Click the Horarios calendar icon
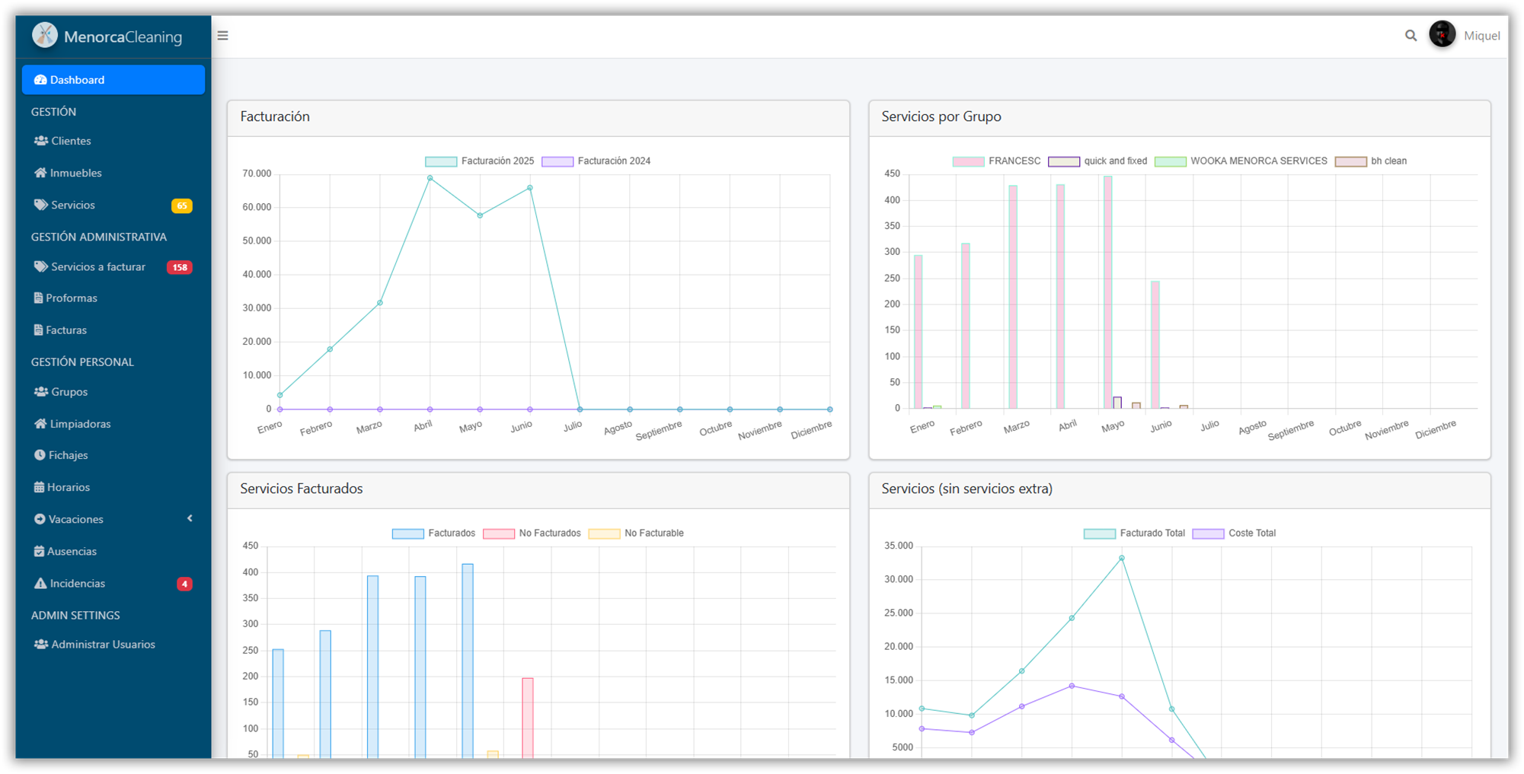 coord(39,487)
